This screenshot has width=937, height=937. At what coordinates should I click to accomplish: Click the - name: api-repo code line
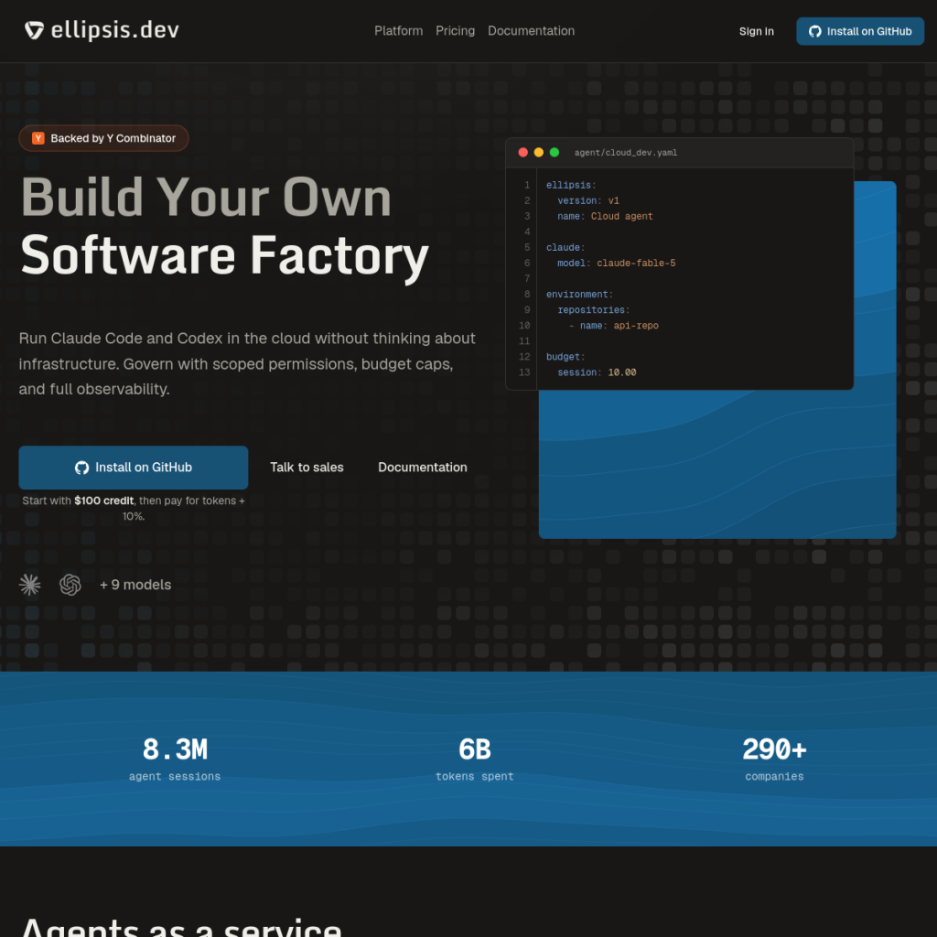613,326
